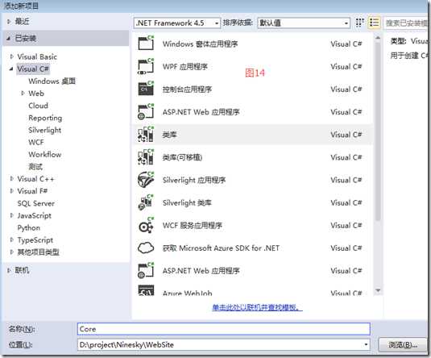Select SQL Server in the tree

tap(36, 203)
